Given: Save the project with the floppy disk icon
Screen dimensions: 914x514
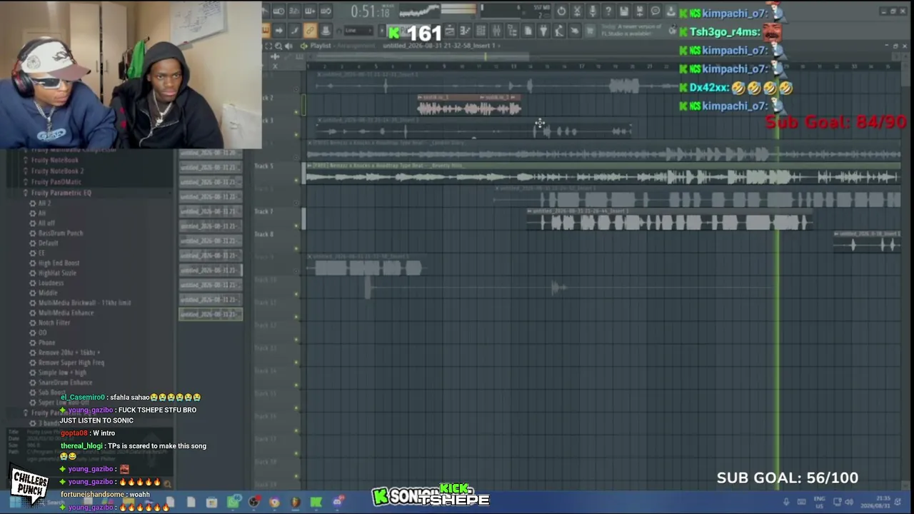Looking at the screenshot, I should (x=624, y=11).
